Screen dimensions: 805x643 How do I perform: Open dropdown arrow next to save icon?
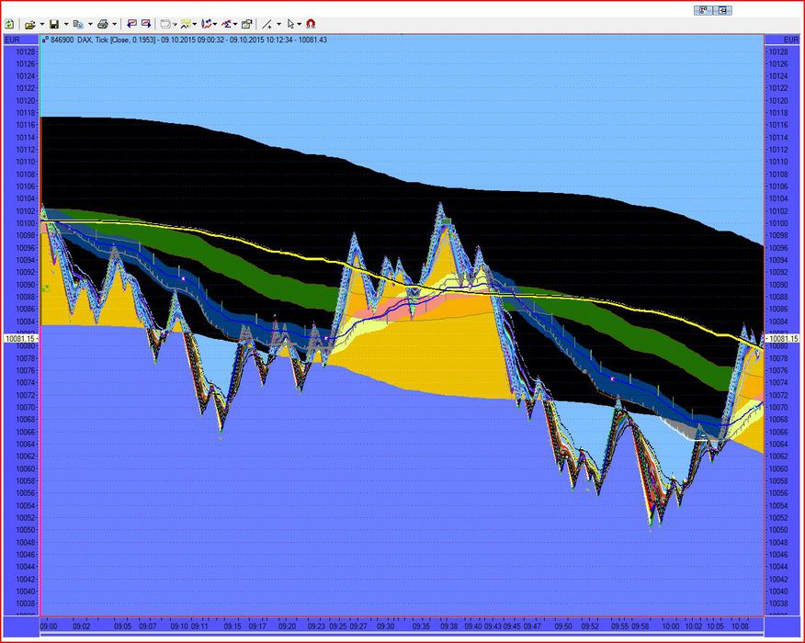point(65,25)
